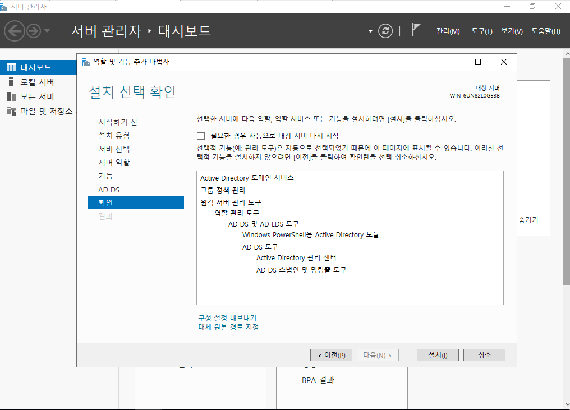The width and height of the screenshot is (570, 410).
Task: Open the notifications flag icon
Action: click(x=416, y=30)
